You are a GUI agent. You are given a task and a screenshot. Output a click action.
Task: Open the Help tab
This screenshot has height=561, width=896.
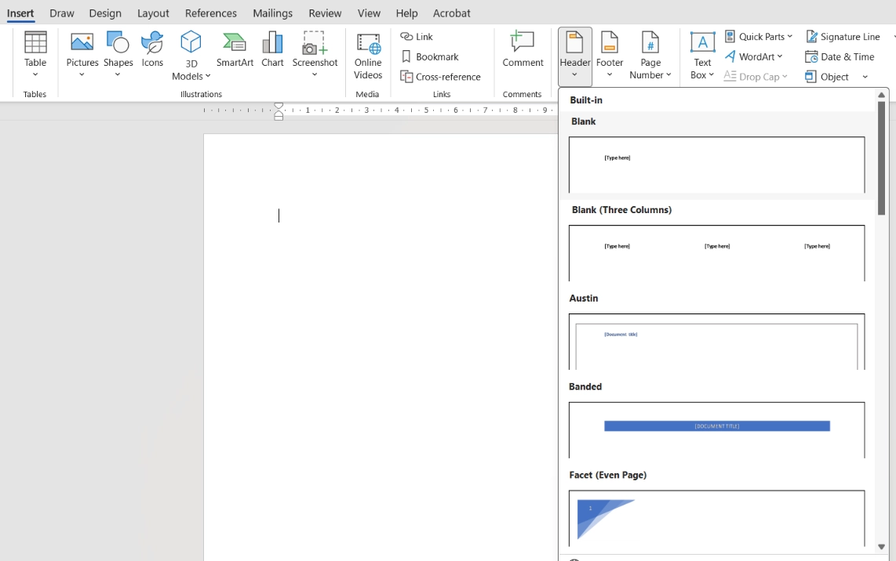tap(407, 13)
